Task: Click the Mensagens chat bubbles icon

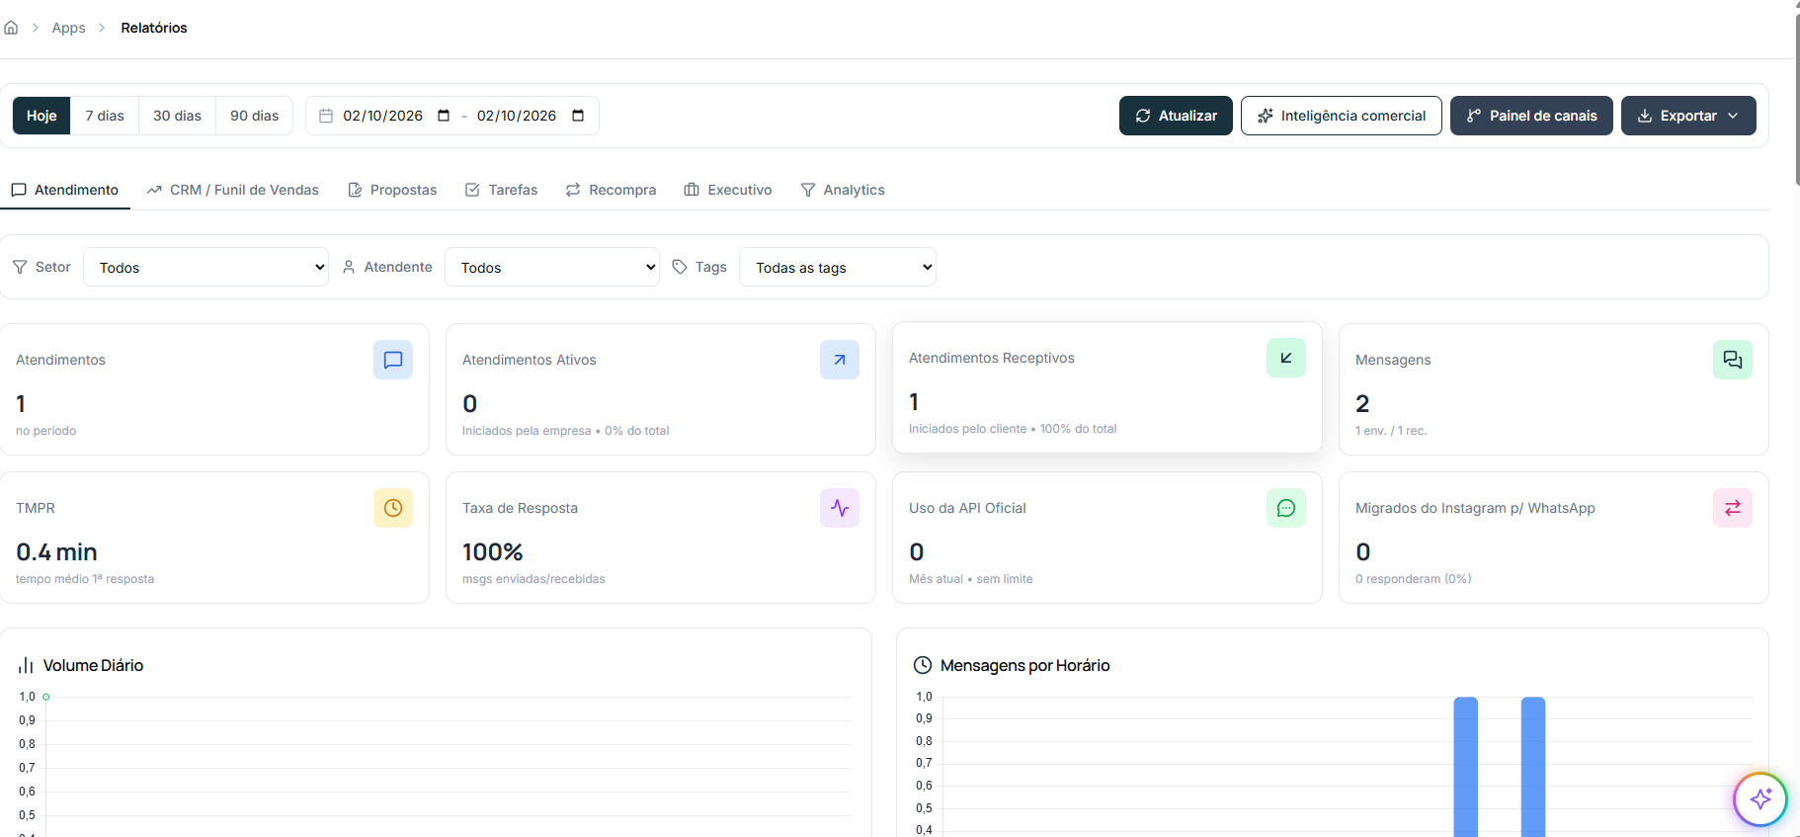Action: [x=1733, y=360]
